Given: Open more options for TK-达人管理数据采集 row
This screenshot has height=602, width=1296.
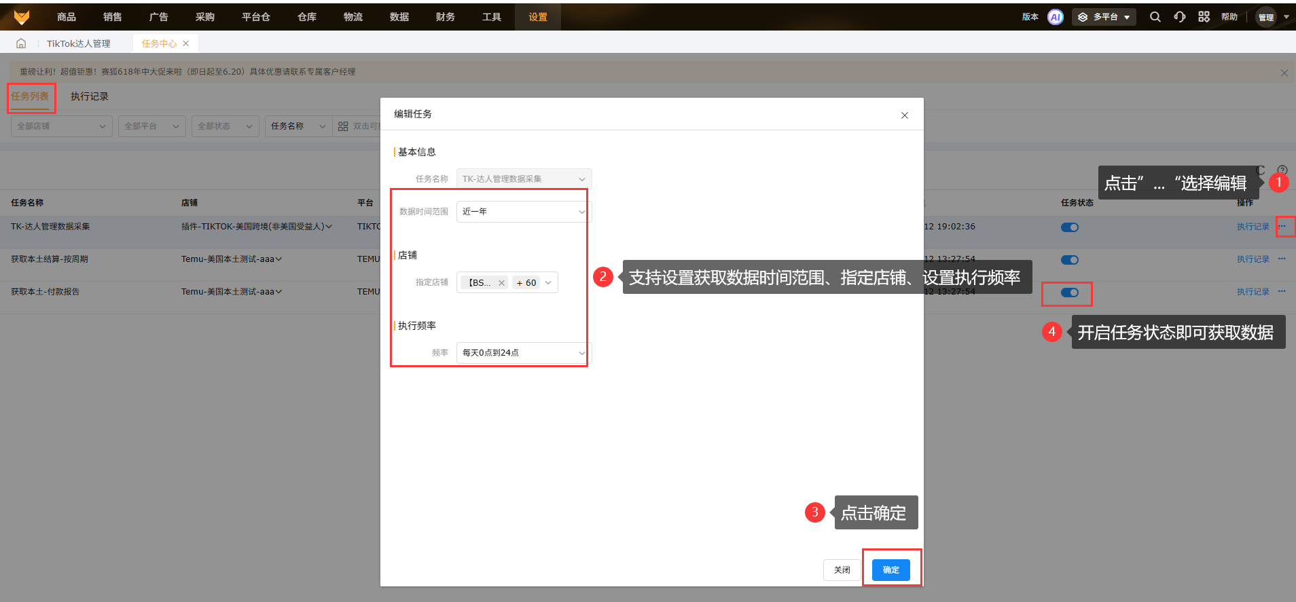Looking at the screenshot, I should [x=1282, y=227].
